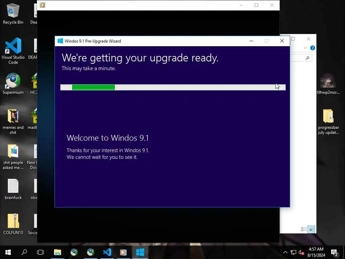Click help icon in Explorer window

[x=312, y=48]
